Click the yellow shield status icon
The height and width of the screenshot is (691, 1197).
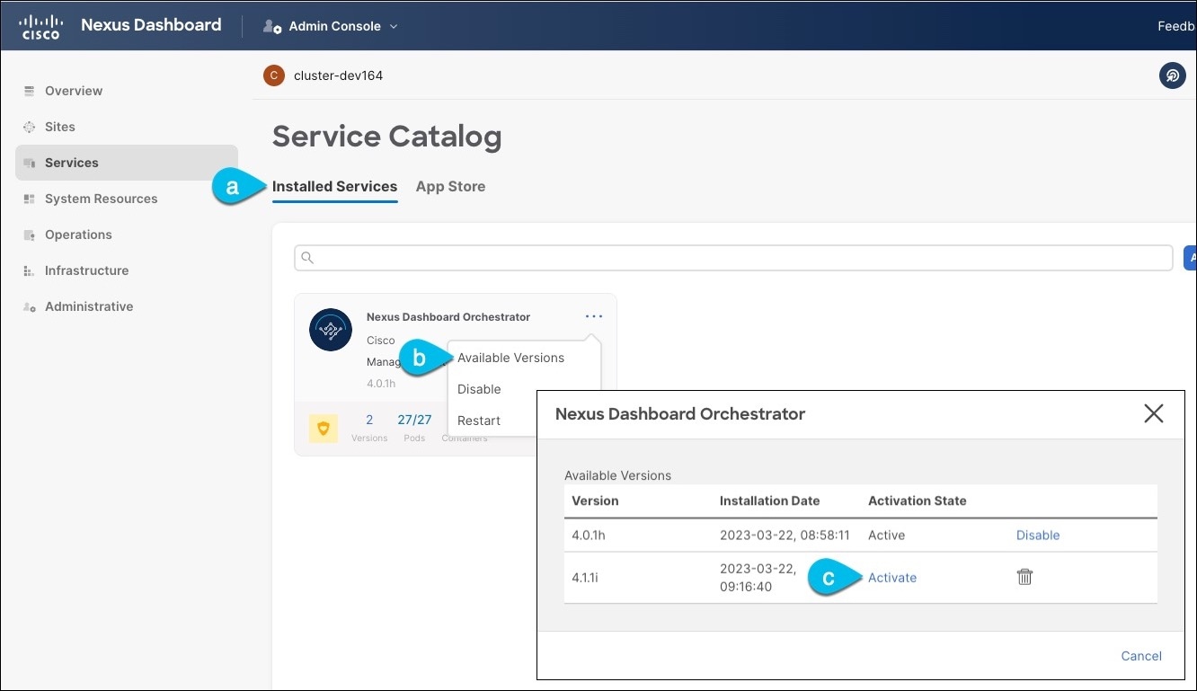[324, 429]
